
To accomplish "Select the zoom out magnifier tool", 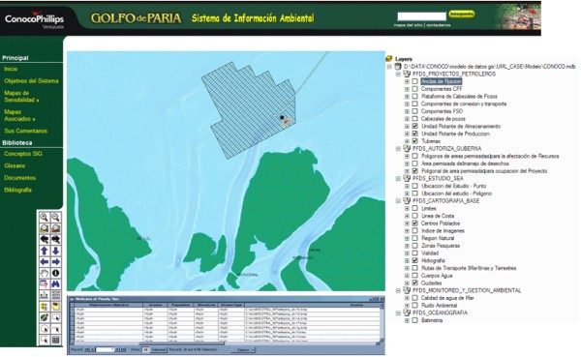I will click(x=56, y=217).
